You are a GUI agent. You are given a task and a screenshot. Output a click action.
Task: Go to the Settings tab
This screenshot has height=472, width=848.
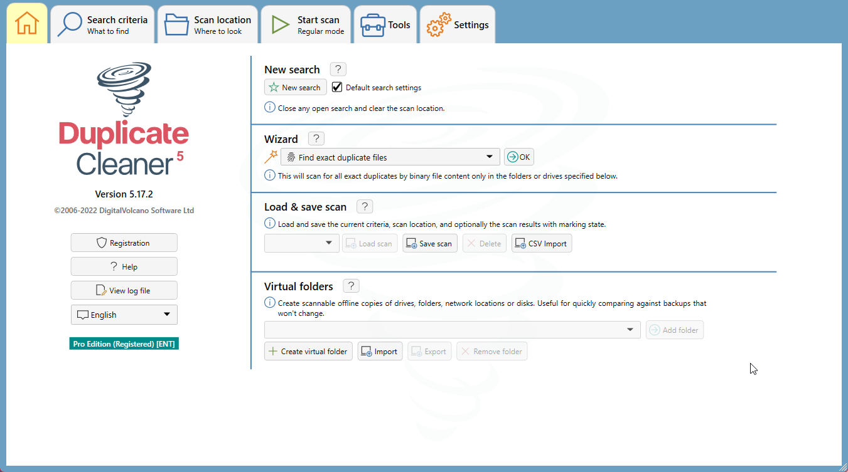(x=458, y=25)
